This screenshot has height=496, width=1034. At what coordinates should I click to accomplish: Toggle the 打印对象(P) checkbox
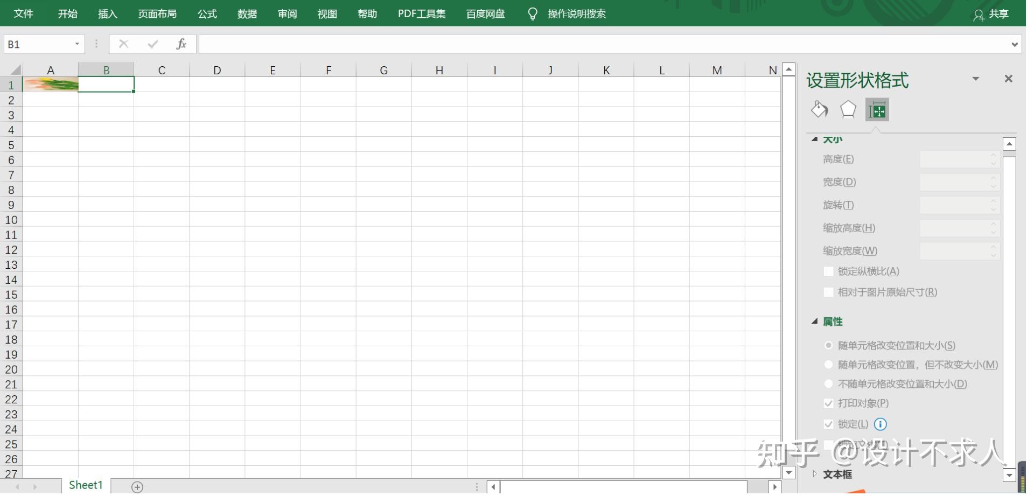pyautogui.click(x=828, y=403)
